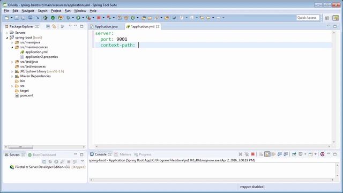
Task: Expand the src/main/java folder
Action: [12, 42]
